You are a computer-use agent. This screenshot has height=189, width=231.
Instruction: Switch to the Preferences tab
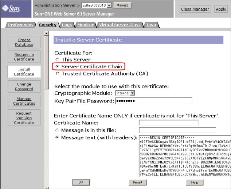tap(21, 25)
